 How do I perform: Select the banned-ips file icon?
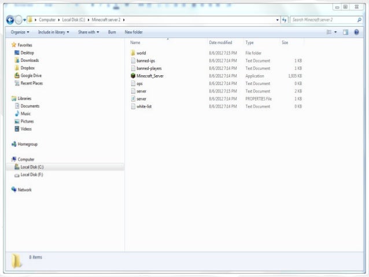[133, 61]
